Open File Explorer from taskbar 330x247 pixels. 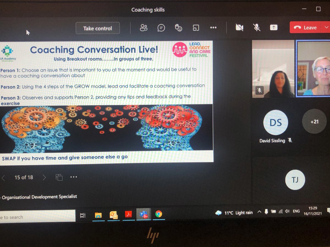point(98,215)
